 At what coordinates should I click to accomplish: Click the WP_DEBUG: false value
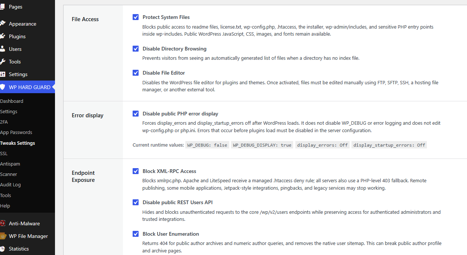coord(207,145)
